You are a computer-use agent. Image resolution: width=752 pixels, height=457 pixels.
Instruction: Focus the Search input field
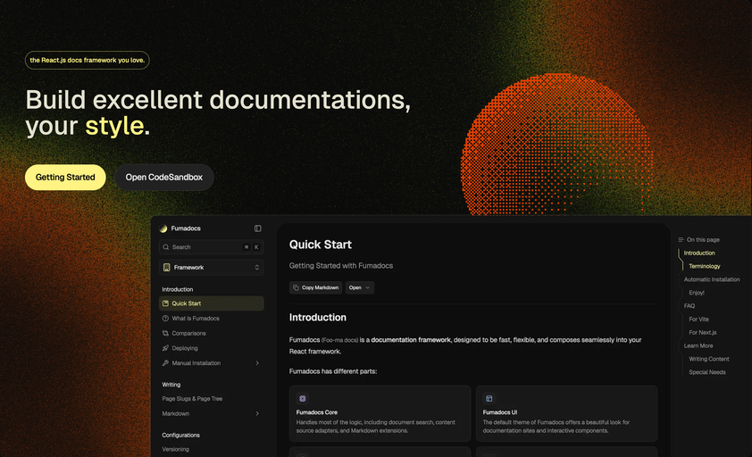(x=211, y=247)
